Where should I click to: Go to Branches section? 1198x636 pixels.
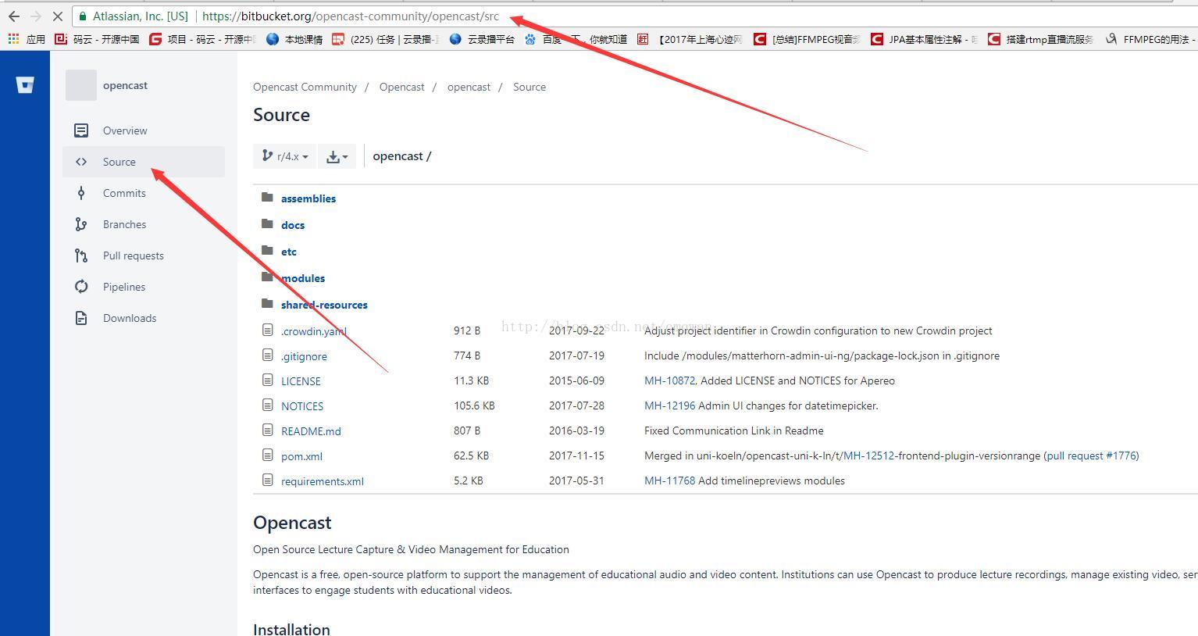[124, 224]
